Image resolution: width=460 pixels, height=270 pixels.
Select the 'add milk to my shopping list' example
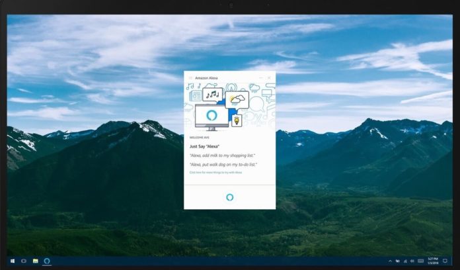click(222, 156)
